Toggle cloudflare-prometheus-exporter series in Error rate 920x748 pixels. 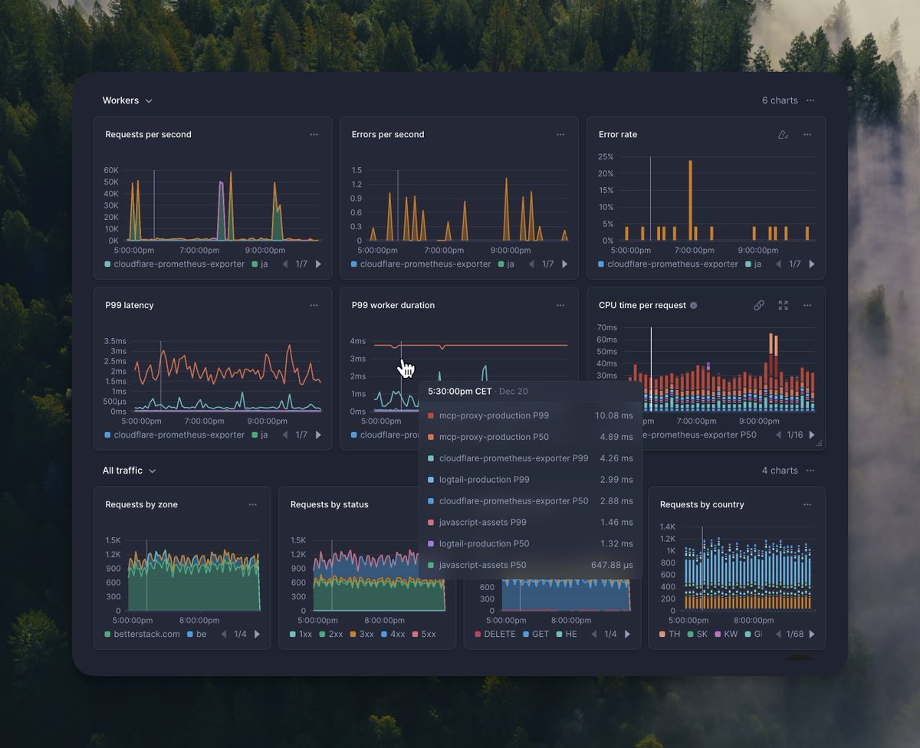coord(669,264)
